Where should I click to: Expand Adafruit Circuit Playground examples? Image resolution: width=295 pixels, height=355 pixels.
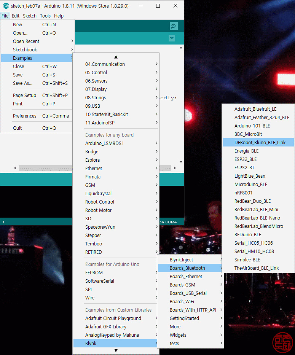click(x=115, y=318)
